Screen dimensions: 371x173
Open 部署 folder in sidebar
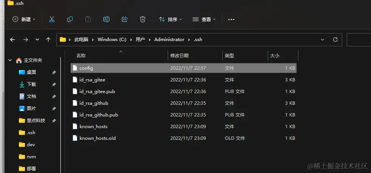click(31, 169)
